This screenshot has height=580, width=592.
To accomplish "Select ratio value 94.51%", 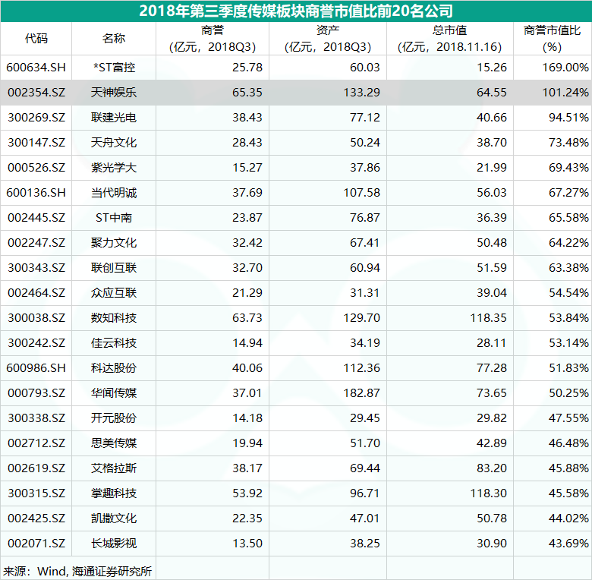I will [568, 118].
